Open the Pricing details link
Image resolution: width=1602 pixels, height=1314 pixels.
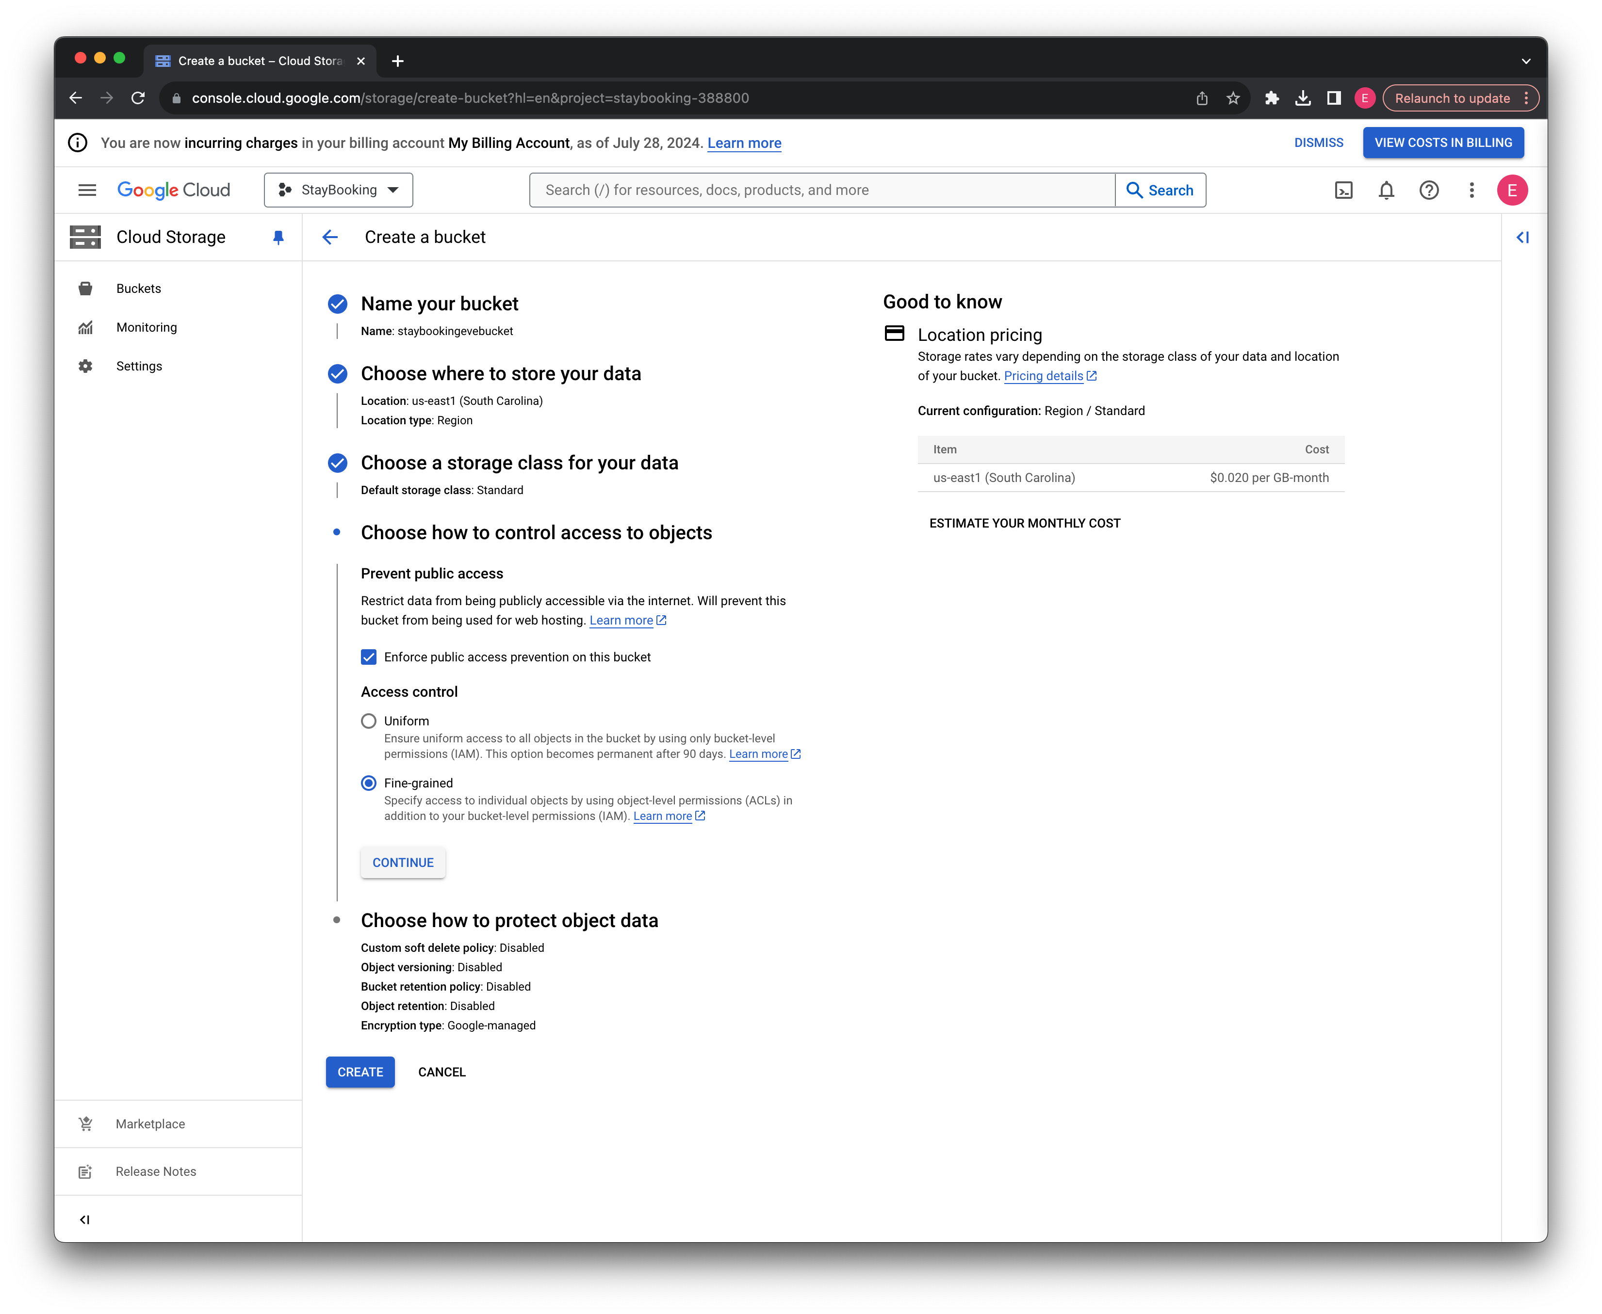1043,376
